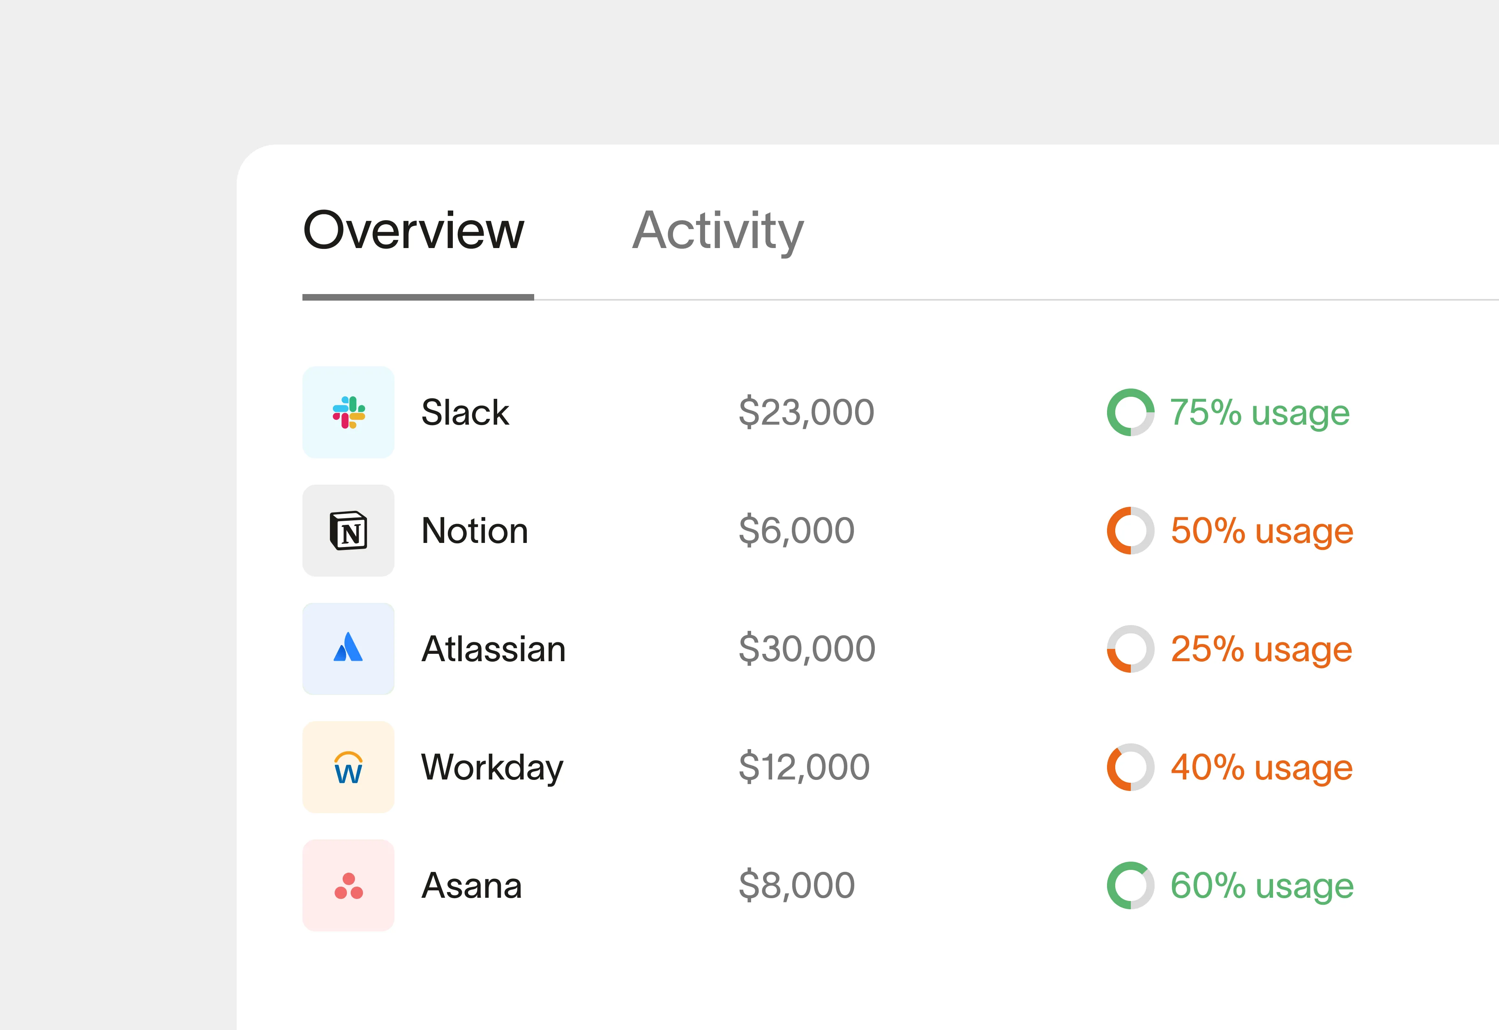Viewport: 1499px width, 1030px height.
Task: Click the 50% usage label
Action: coord(1261,531)
